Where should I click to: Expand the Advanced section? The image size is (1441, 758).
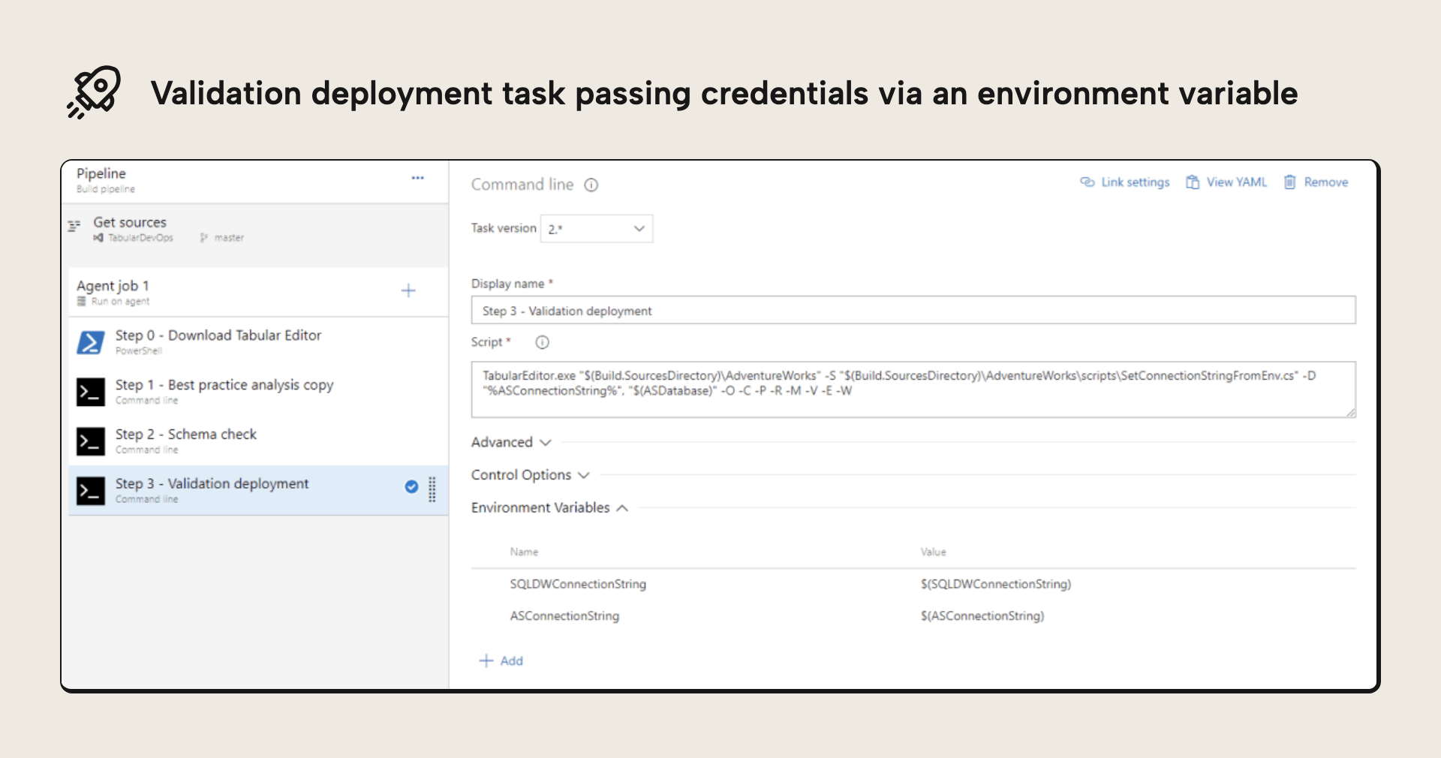(511, 442)
